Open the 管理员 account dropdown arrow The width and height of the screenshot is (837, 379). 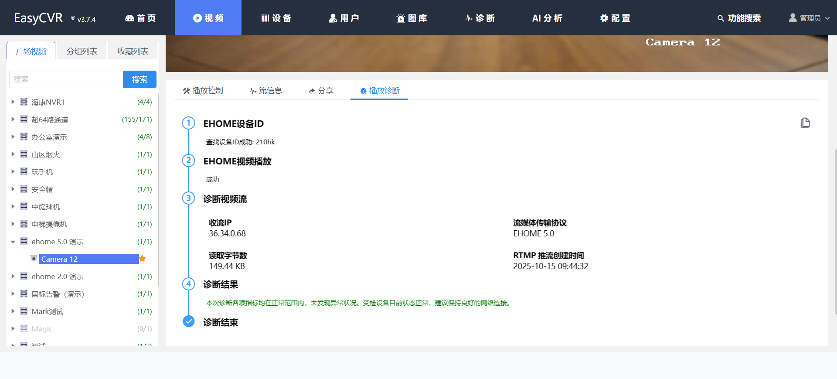(827, 18)
